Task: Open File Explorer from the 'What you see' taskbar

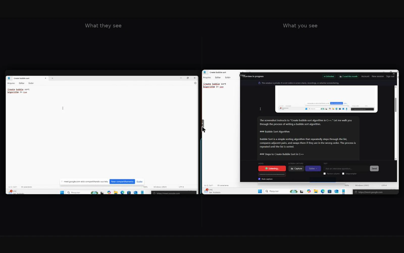Action: (x=316, y=191)
